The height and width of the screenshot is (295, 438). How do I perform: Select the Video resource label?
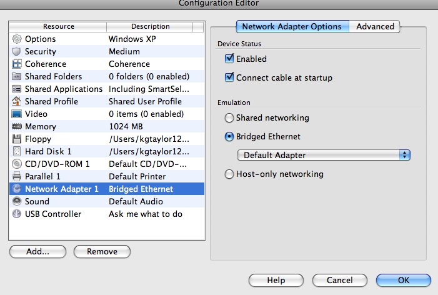pyautogui.click(x=36, y=114)
